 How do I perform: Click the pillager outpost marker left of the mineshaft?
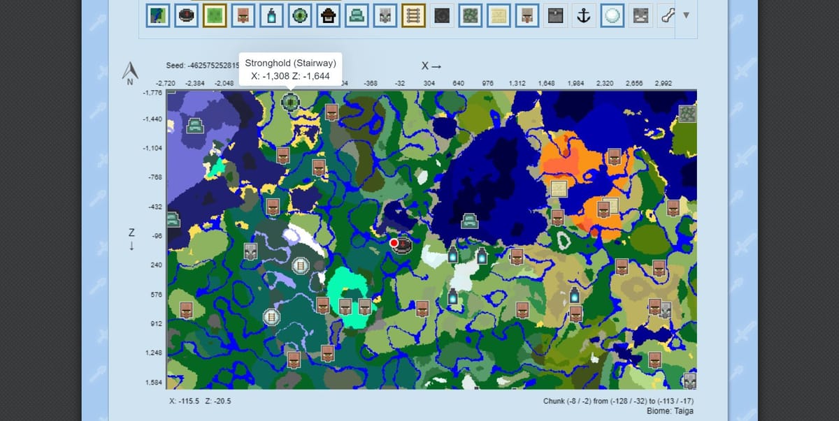(251, 251)
